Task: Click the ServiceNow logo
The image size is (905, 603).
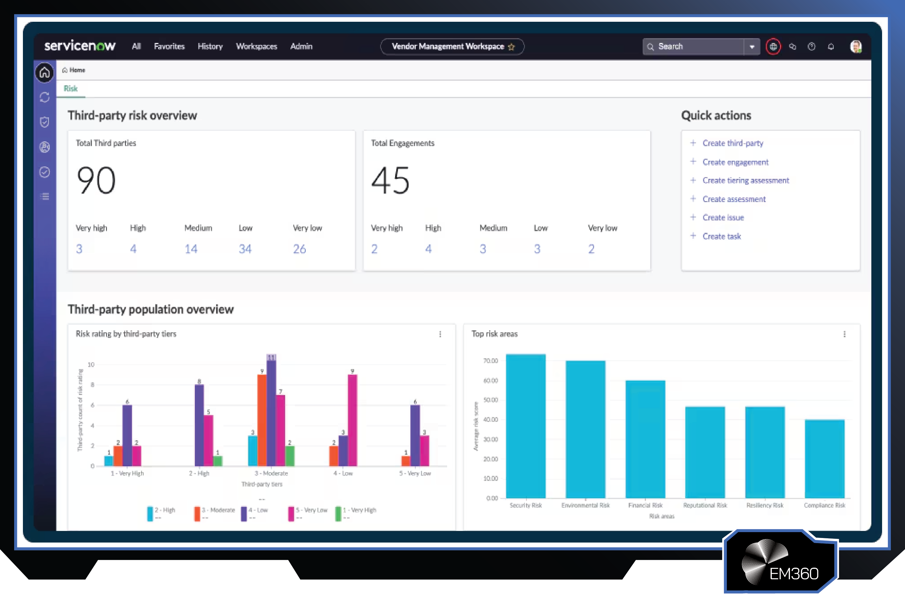Action: click(x=80, y=46)
